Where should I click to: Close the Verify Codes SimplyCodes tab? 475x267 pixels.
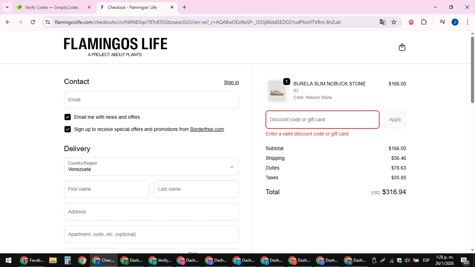(89, 7)
